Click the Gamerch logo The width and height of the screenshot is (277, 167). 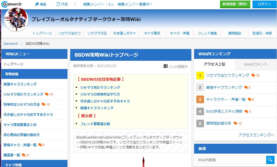coord(12,4)
